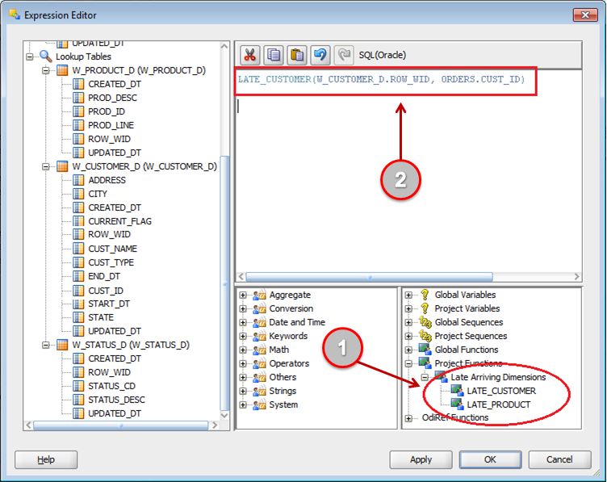This screenshot has height=482, width=607.
Task: Click the LATE_CUSTOMER expression text
Action: coord(381,80)
